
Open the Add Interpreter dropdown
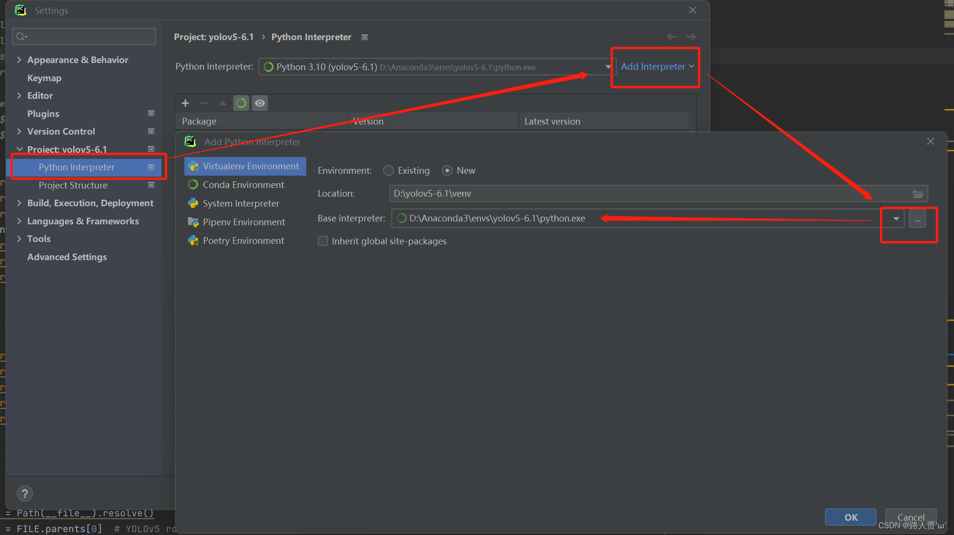657,66
